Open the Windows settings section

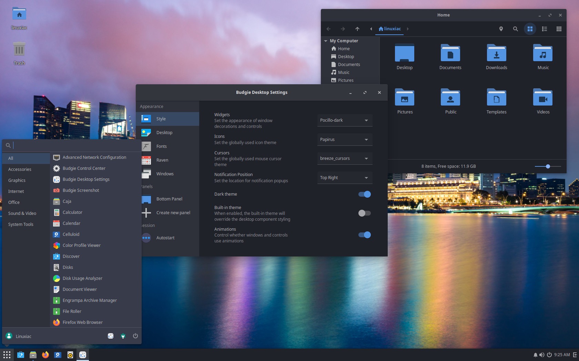[x=165, y=174]
